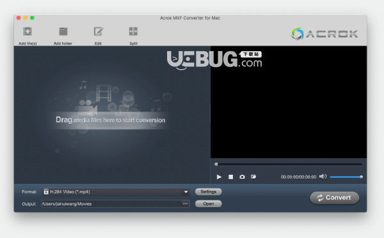Stop the preview playback
The image size is (384, 238).
(x=230, y=177)
